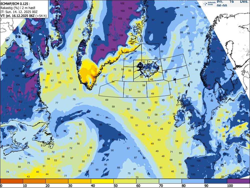Click the humidity value '46' on the map
This screenshot has width=250, height=188.
click(x=172, y=171)
